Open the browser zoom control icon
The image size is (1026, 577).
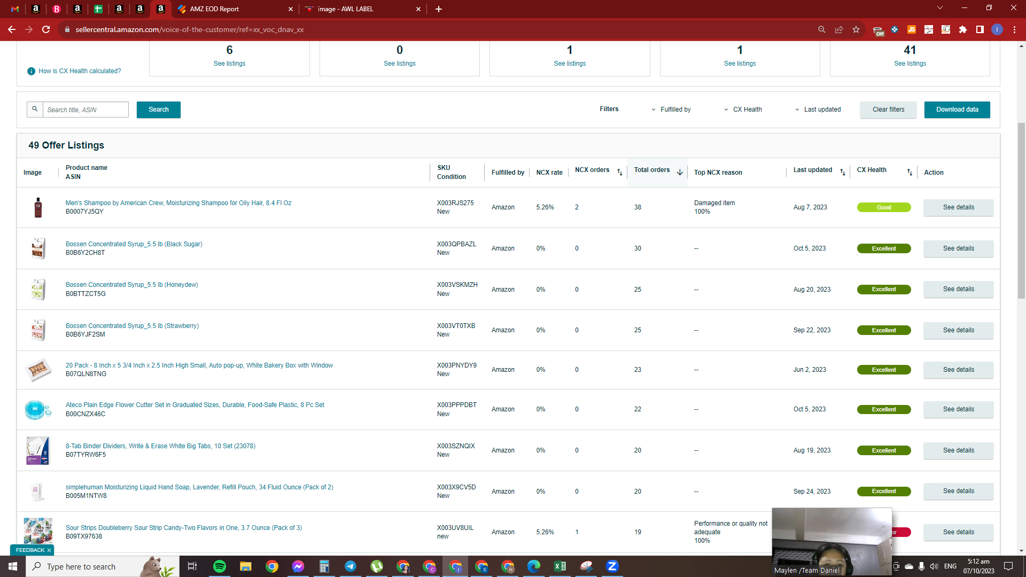(822, 29)
